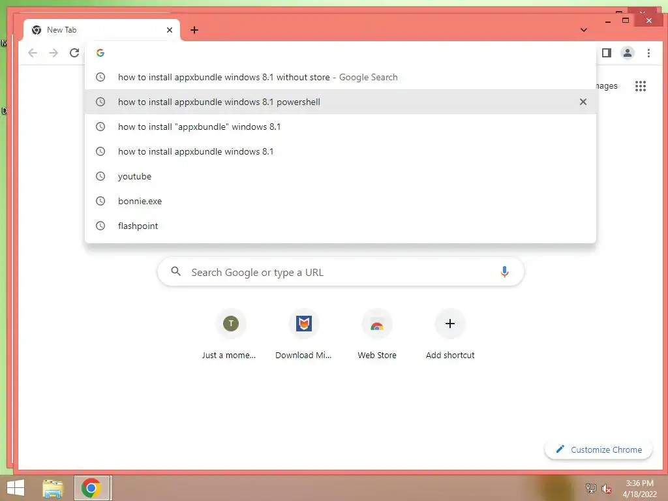This screenshot has height=501, width=668.
Task: Click the Add shortcut button
Action: 450,335
